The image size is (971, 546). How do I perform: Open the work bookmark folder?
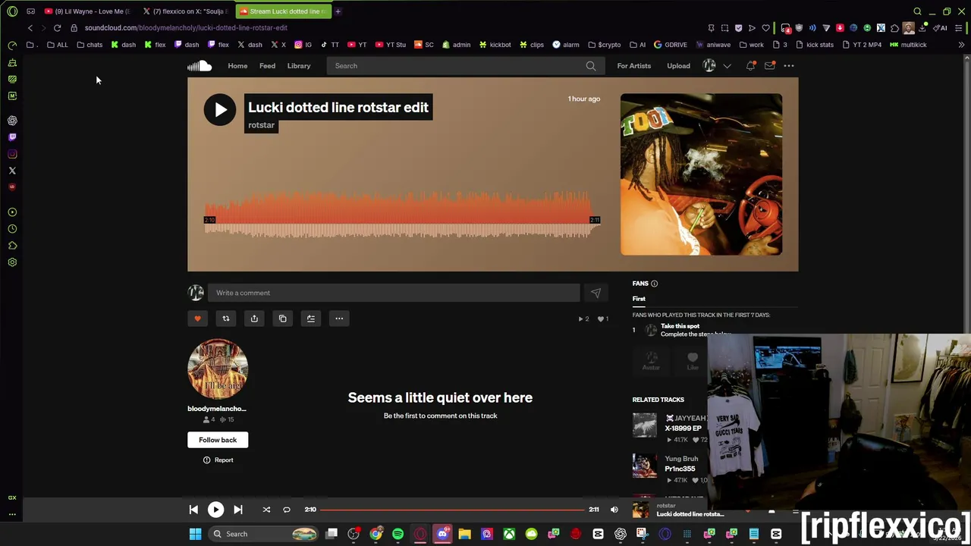point(751,45)
